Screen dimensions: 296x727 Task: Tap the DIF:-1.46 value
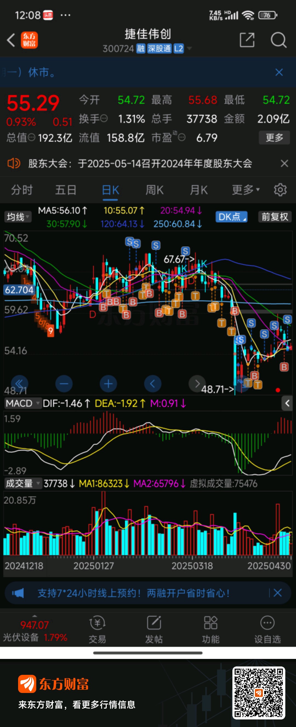[x=66, y=404]
